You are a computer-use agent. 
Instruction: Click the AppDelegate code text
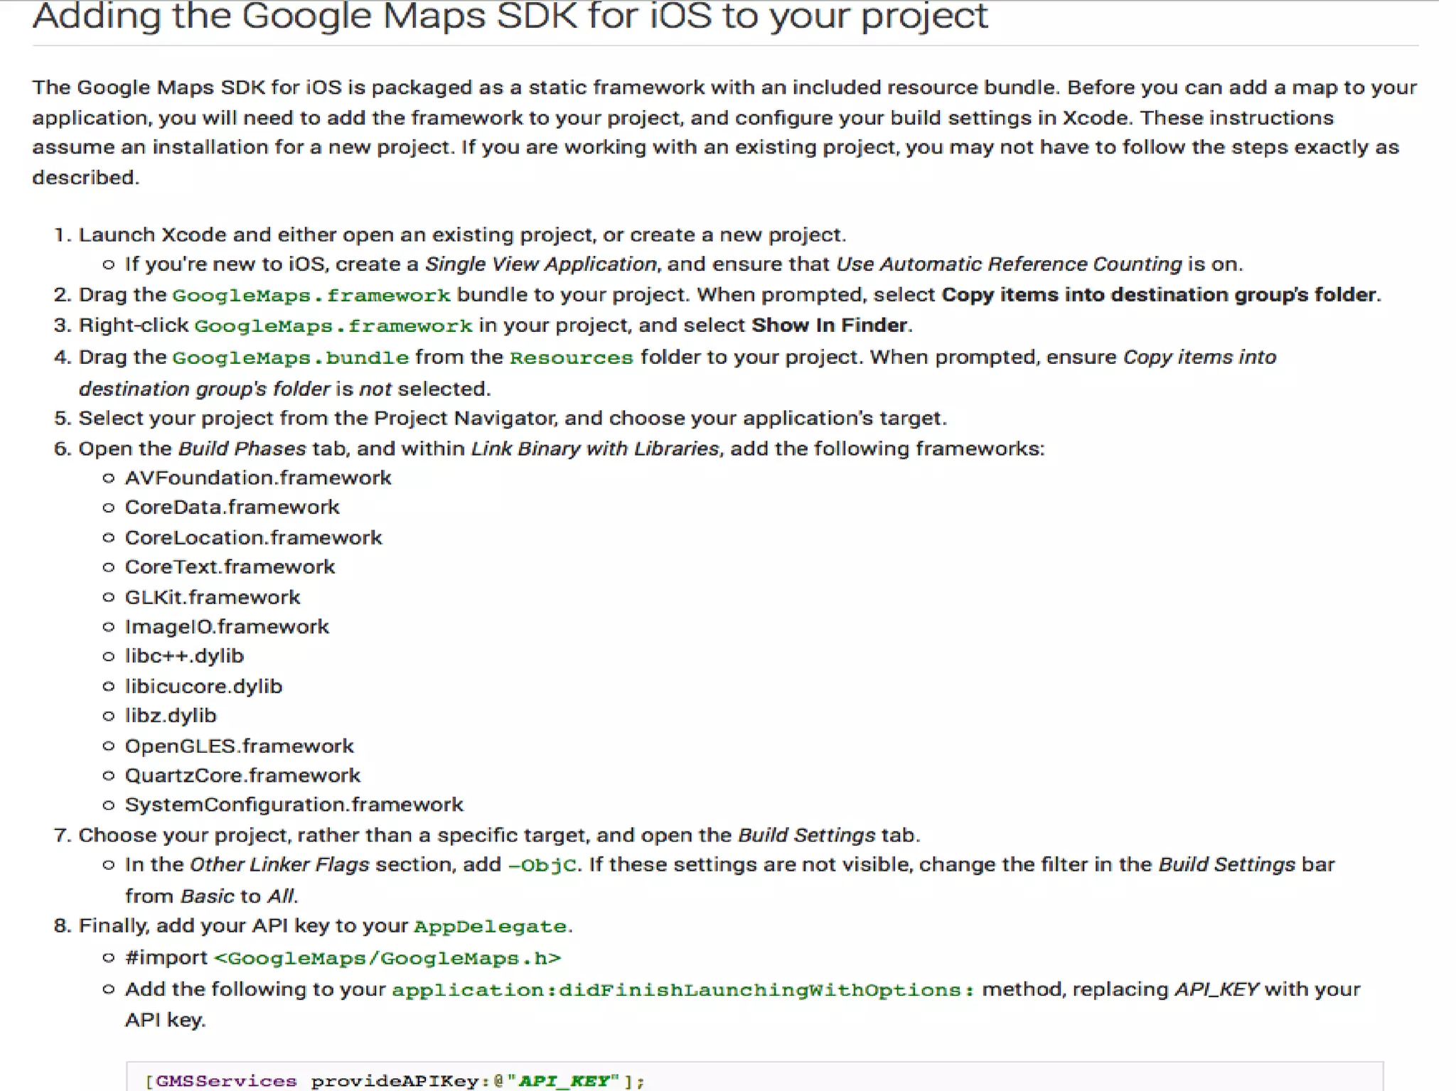[x=491, y=927]
